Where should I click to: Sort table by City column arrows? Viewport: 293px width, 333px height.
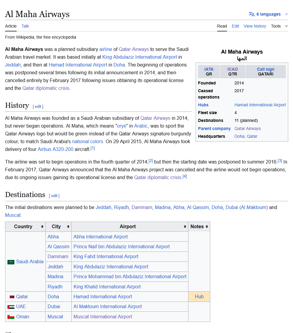click(x=68, y=227)
